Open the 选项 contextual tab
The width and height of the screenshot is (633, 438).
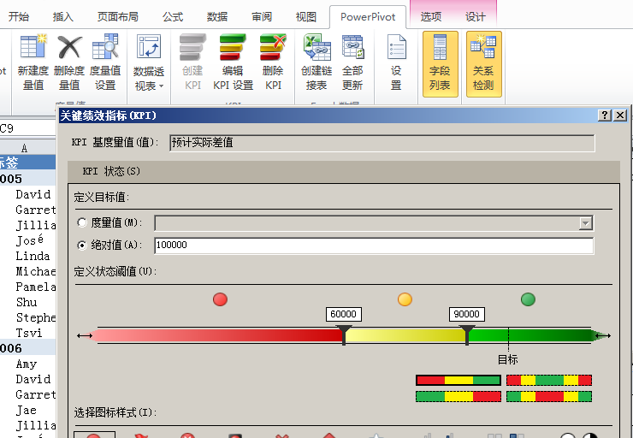(431, 17)
